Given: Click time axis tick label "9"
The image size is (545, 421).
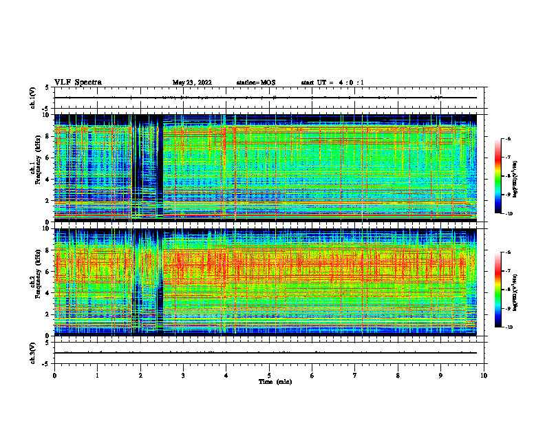Looking at the screenshot, I should 440,376.
